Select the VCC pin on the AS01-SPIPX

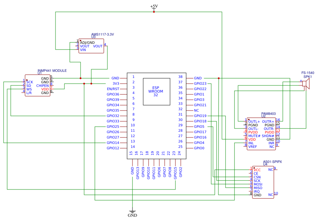[x=257, y=170]
